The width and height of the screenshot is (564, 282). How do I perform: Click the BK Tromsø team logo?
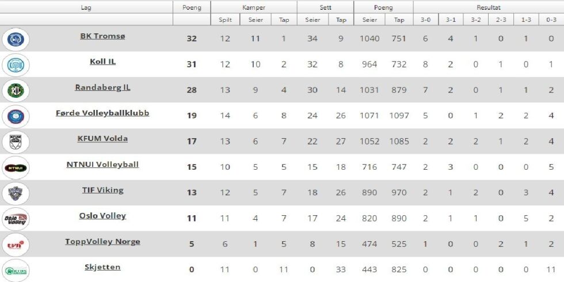pyautogui.click(x=16, y=39)
